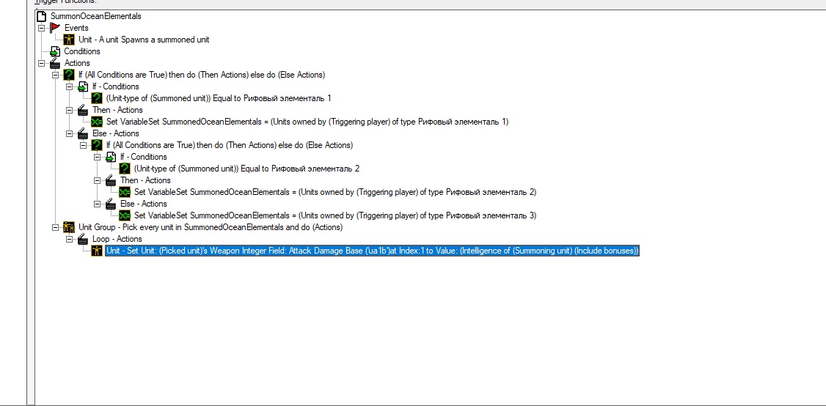Select the first 'Then - Actions' label
The height and width of the screenshot is (406, 826).
(118, 110)
